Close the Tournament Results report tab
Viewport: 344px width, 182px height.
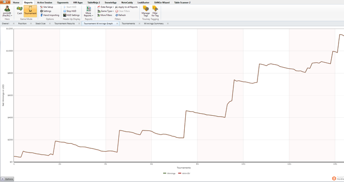79,24
